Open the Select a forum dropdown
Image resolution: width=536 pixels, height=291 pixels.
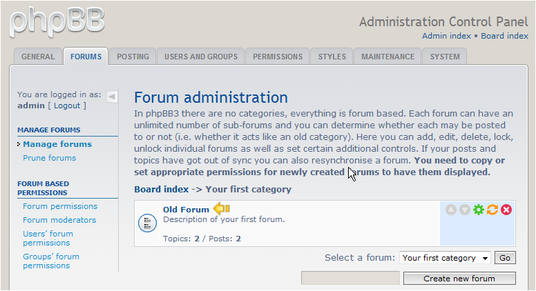tap(445, 258)
